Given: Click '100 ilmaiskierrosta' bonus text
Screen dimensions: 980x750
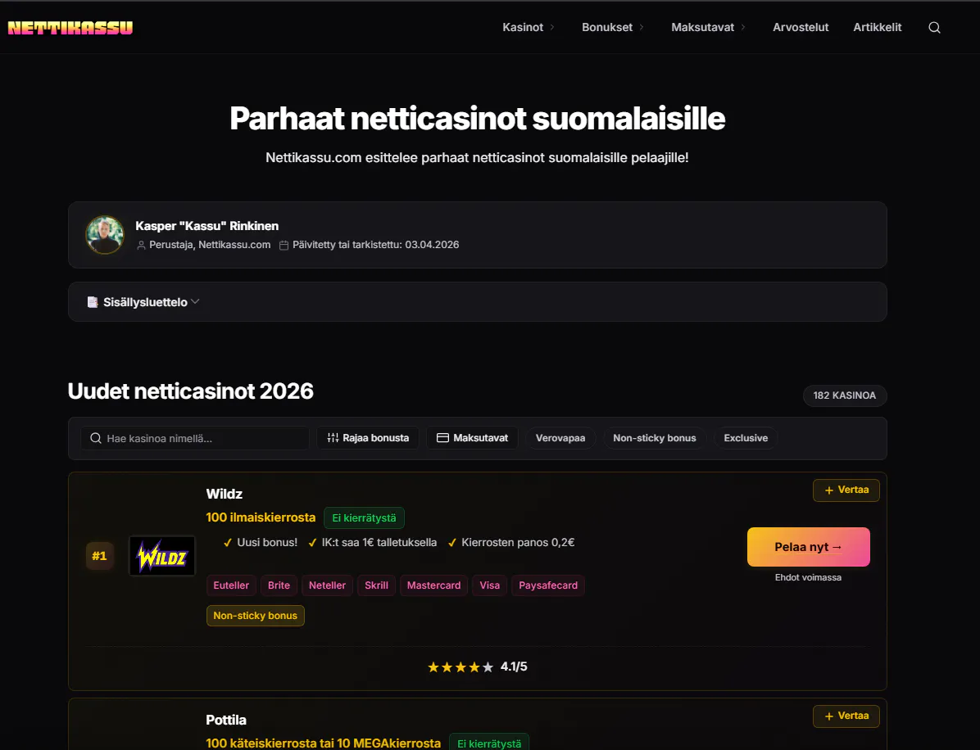Looking at the screenshot, I should 261,517.
